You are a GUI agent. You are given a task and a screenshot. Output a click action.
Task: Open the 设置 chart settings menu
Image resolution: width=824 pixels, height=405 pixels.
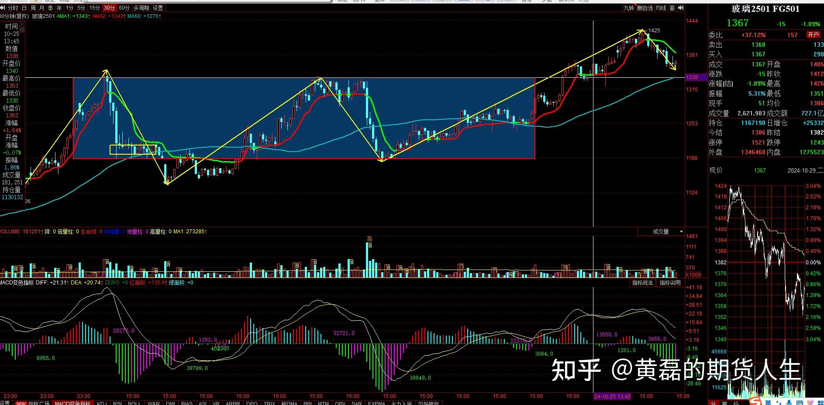158,8
